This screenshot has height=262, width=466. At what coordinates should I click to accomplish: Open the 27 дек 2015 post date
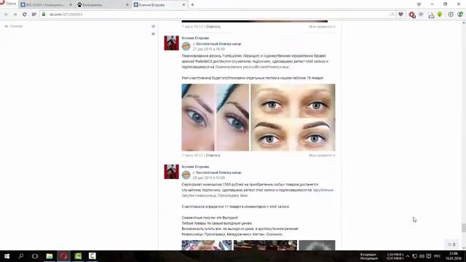(x=209, y=49)
